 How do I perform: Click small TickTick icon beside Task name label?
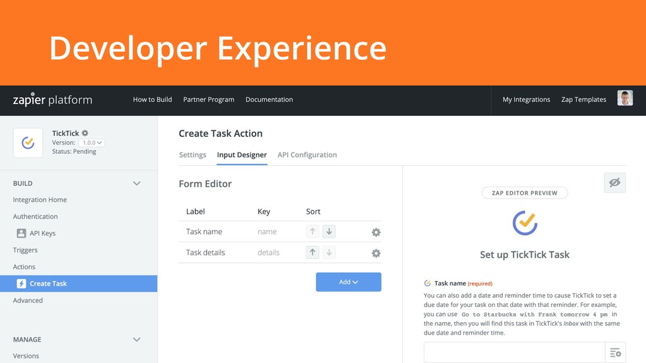[x=427, y=283]
